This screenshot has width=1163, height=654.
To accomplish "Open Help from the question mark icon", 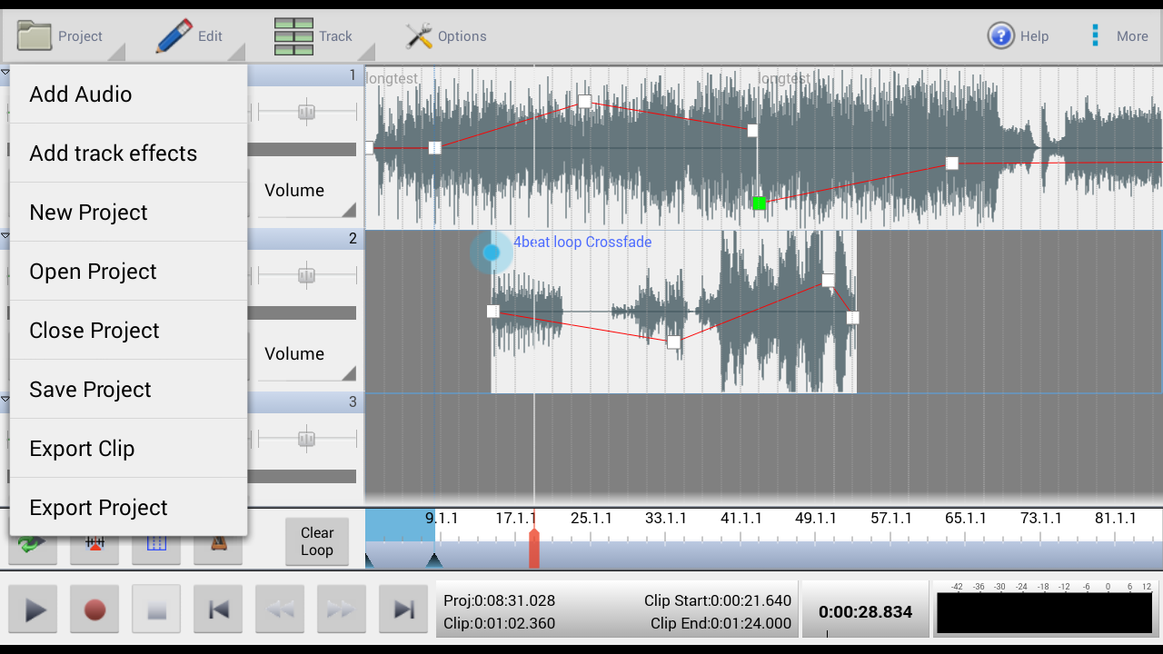I will pyautogui.click(x=1000, y=36).
